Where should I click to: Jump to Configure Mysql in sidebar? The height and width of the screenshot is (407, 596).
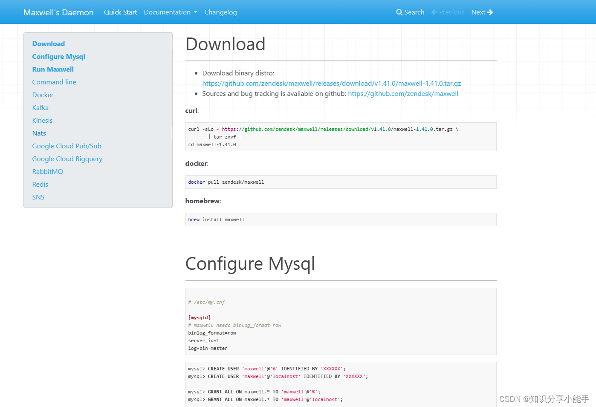59,56
